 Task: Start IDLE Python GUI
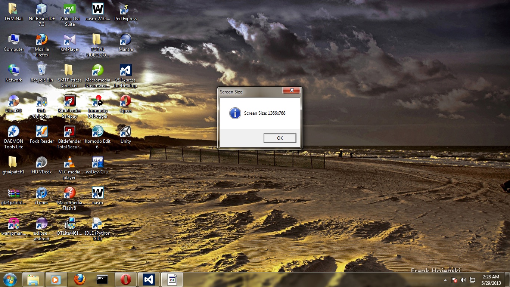pyautogui.click(x=97, y=224)
